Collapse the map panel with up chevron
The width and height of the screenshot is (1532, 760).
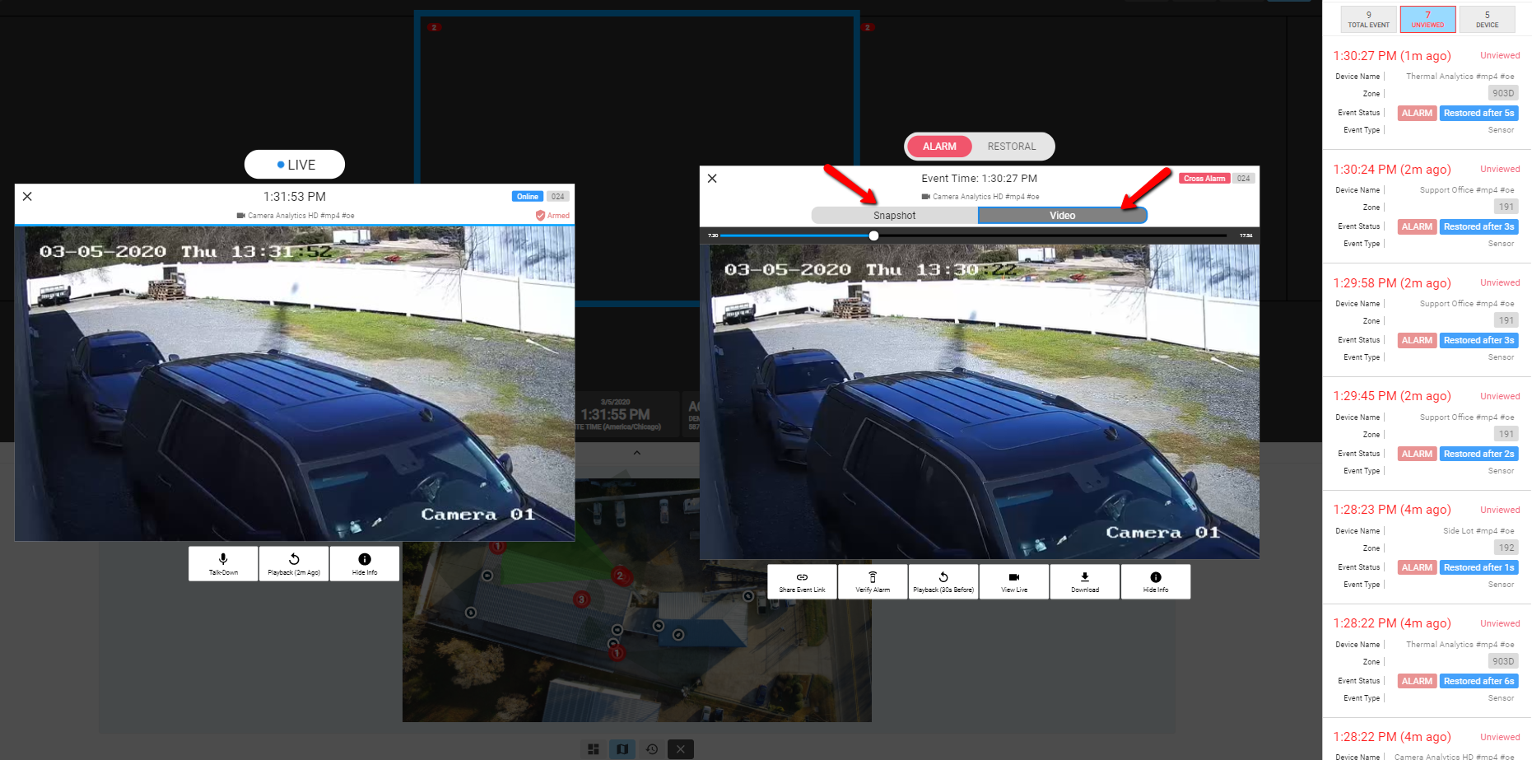(x=636, y=453)
